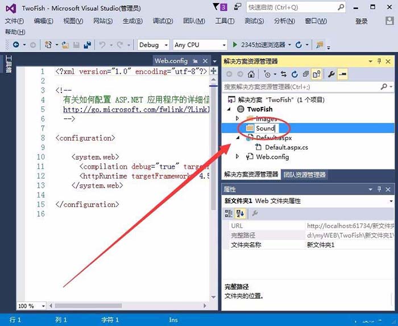The width and height of the screenshot is (398, 326).
Task: Open the active document list dropdown
Action: 215,61
